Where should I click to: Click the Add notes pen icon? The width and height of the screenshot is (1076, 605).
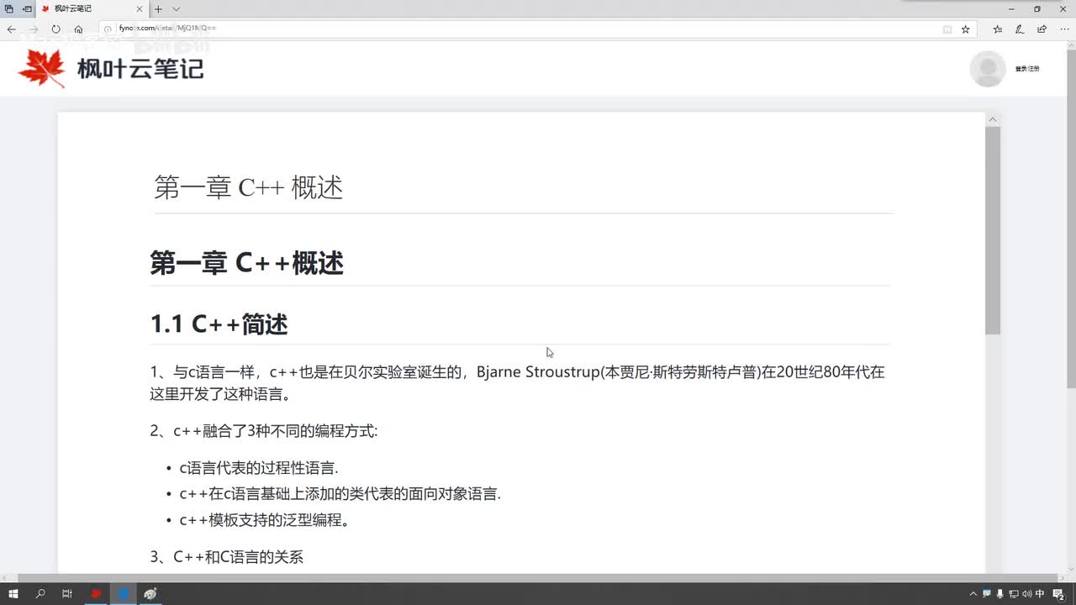click(1020, 29)
